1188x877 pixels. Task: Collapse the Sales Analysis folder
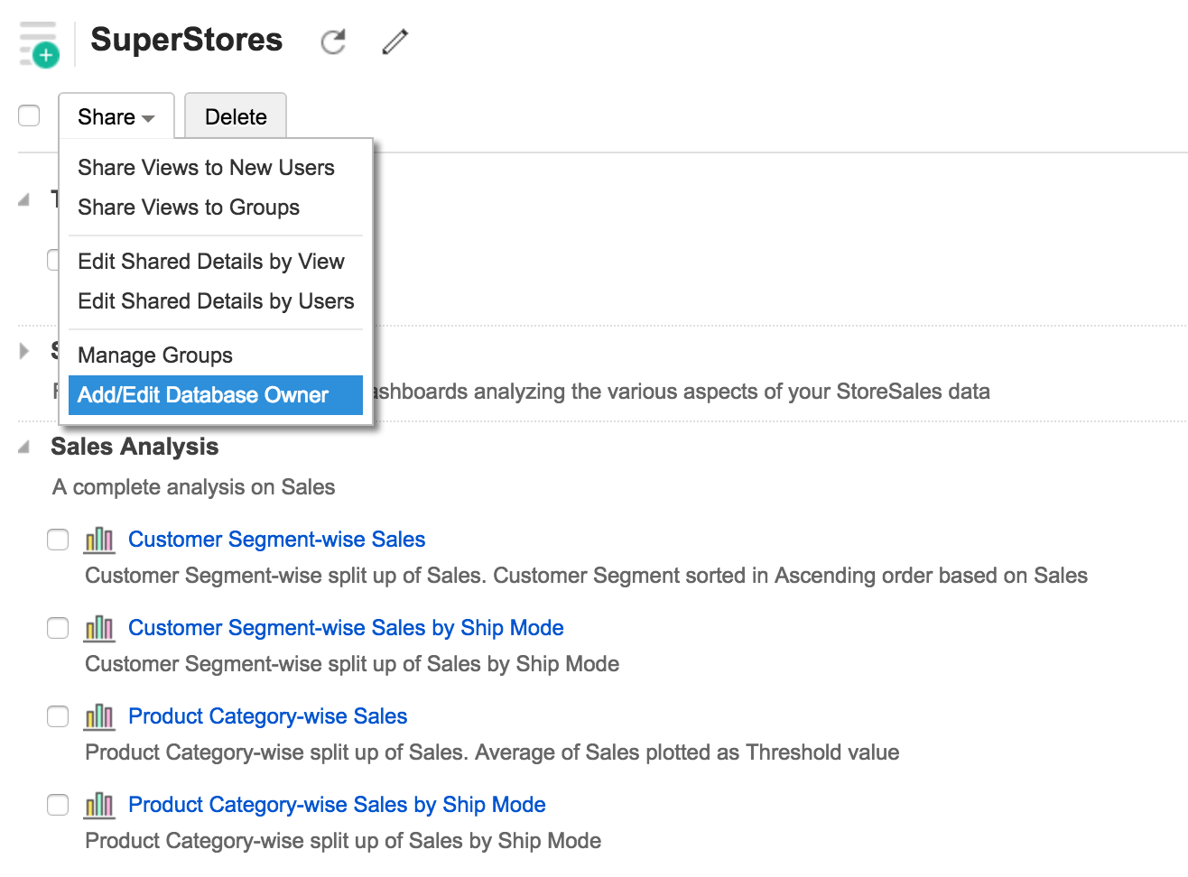(x=24, y=447)
